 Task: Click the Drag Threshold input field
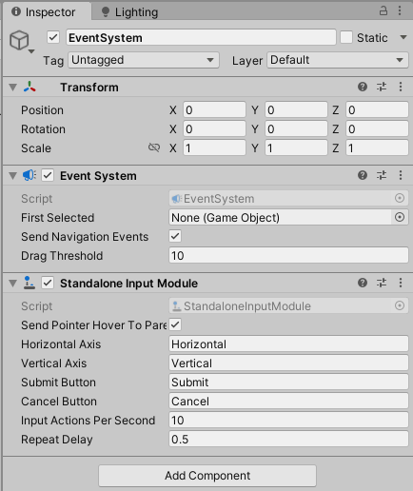click(x=288, y=255)
